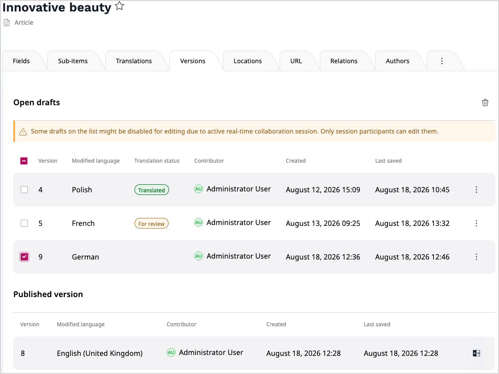
Task: Click the Contributor header in Open drafts
Action: tap(209, 161)
